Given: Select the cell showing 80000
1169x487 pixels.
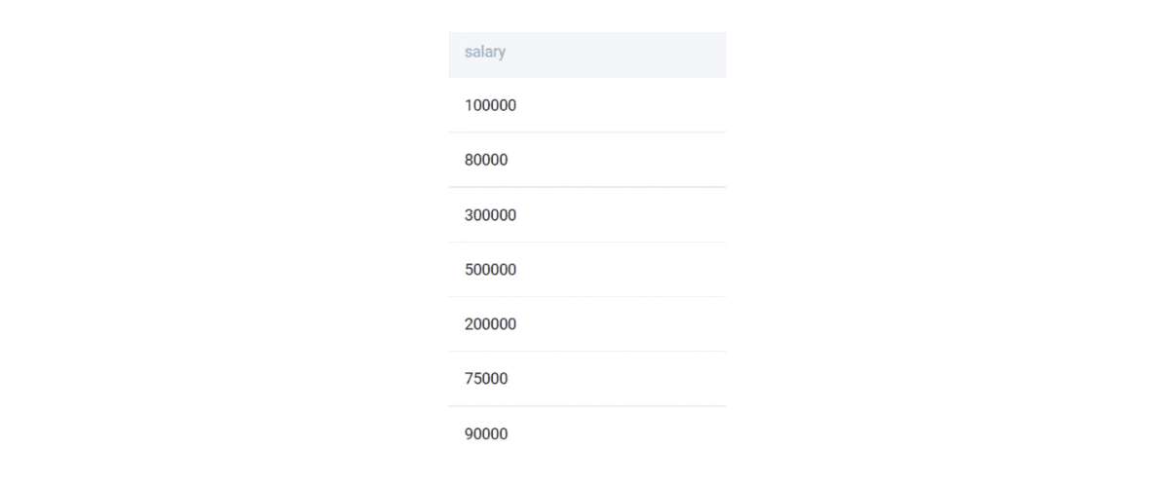Looking at the screenshot, I should click(486, 160).
